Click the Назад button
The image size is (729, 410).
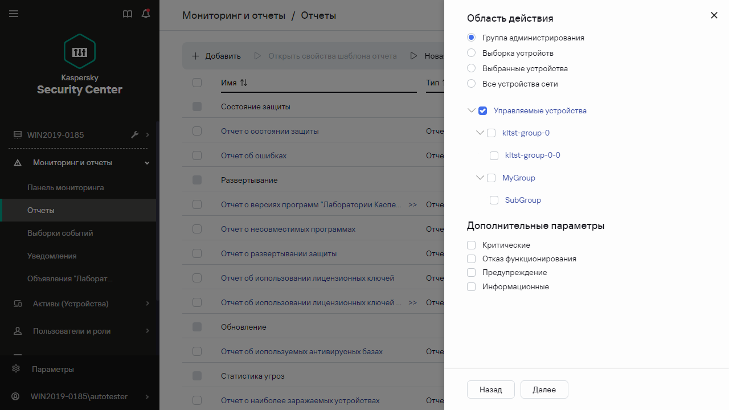(490, 389)
